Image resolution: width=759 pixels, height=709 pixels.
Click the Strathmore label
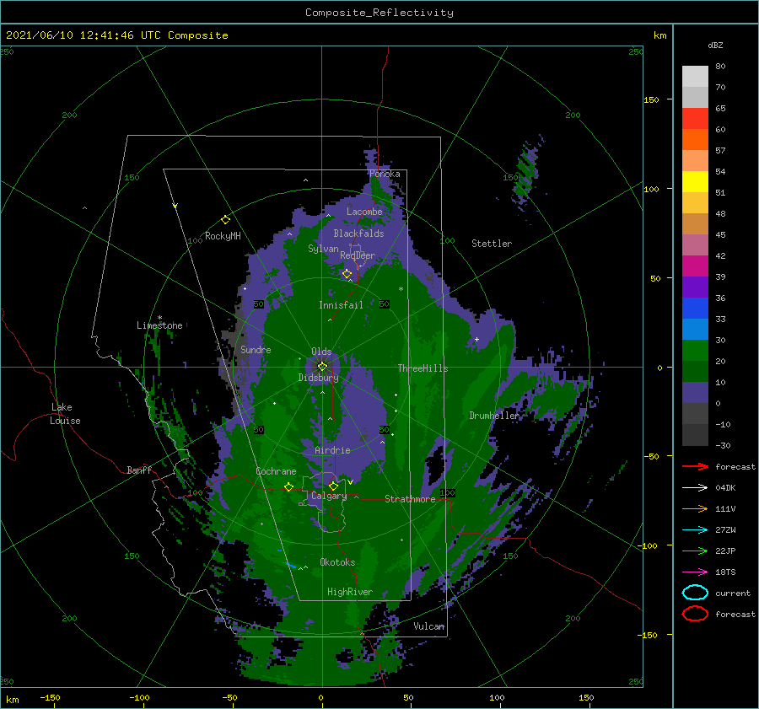410,499
